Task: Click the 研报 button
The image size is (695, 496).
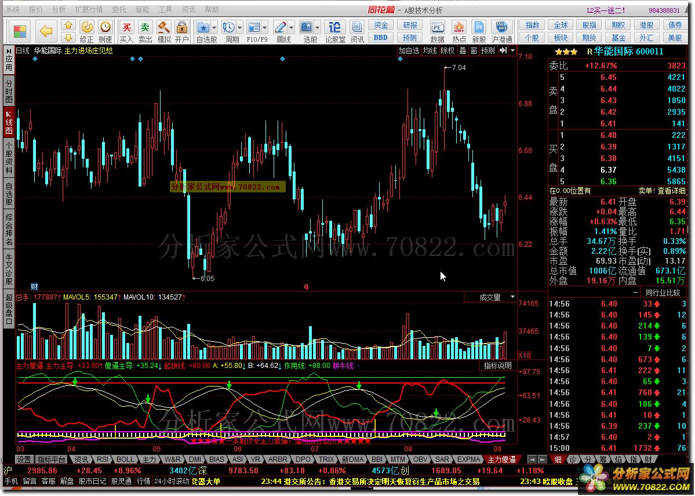Action: click(x=410, y=25)
